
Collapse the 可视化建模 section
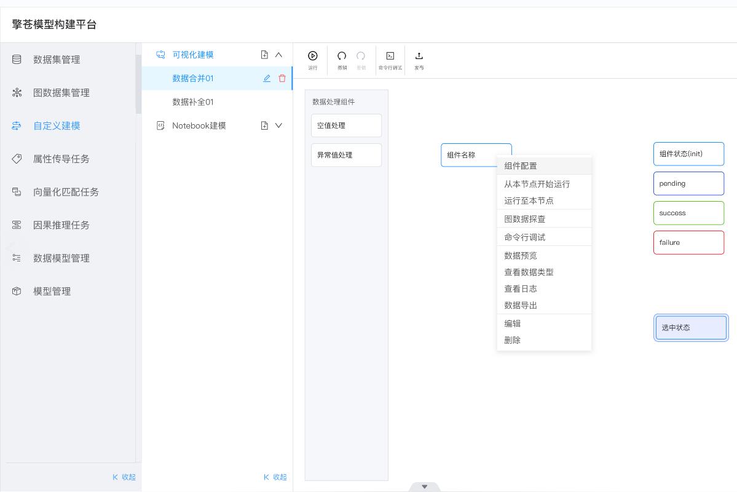(278, 55)
